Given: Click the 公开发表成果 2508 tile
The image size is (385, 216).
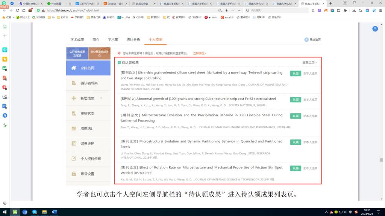Looking at the screenshot, I should (77, 53).
